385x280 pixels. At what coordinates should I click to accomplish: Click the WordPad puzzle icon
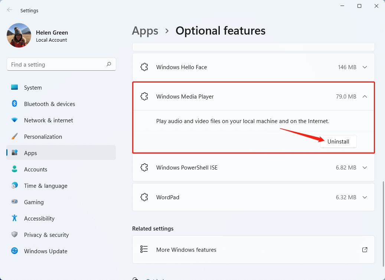144,197
